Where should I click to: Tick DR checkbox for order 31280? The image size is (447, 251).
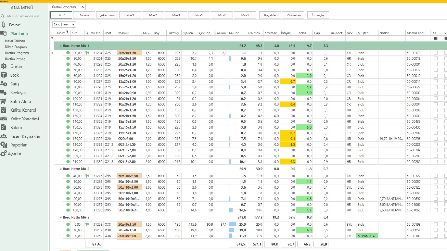[x=435, y=210]
